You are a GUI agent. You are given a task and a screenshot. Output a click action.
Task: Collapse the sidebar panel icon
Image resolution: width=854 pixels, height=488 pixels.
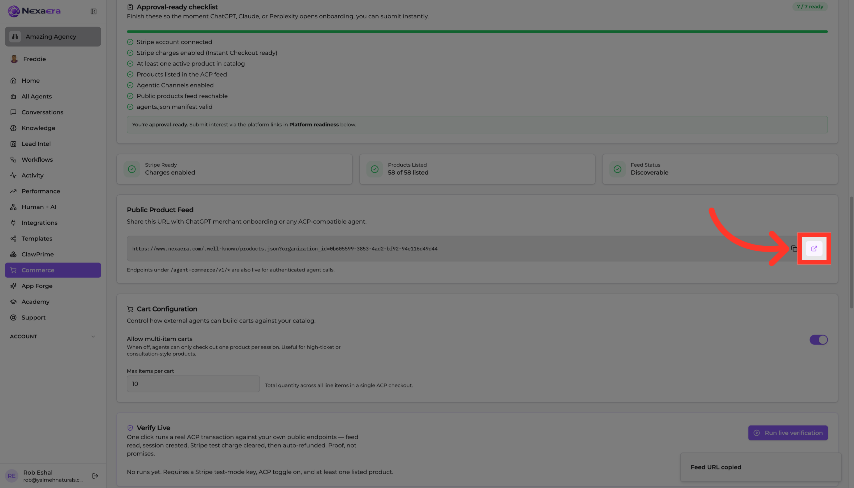pyautogui.click(x=93, y=11)
